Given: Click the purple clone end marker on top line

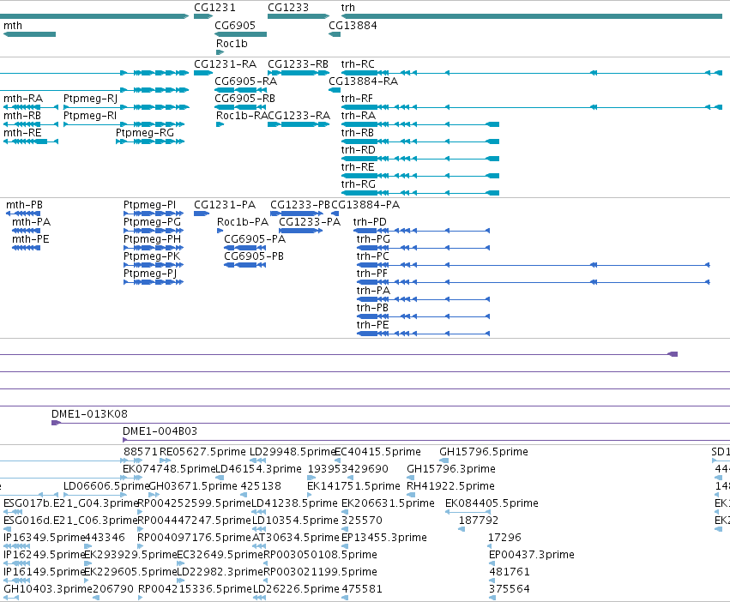Looking at the screenshot, I should (673, 354).
